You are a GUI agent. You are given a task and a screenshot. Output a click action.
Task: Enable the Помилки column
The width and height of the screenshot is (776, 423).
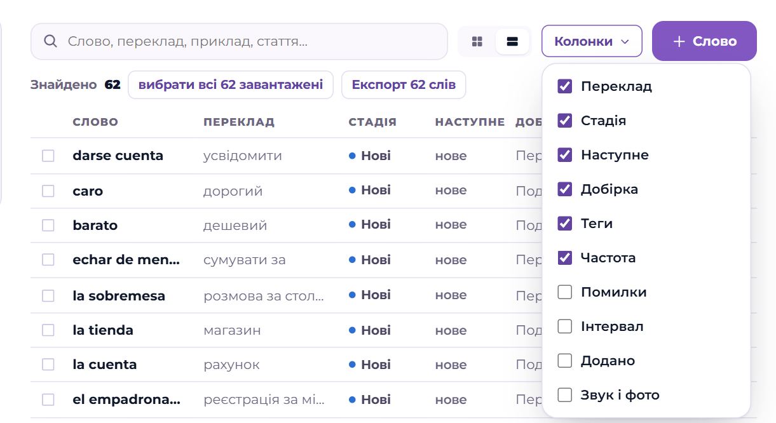point(565,292)
